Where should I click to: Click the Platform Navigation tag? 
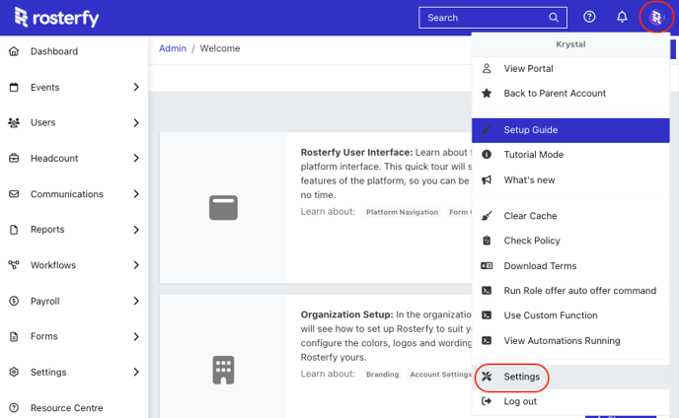pos(402,212)
